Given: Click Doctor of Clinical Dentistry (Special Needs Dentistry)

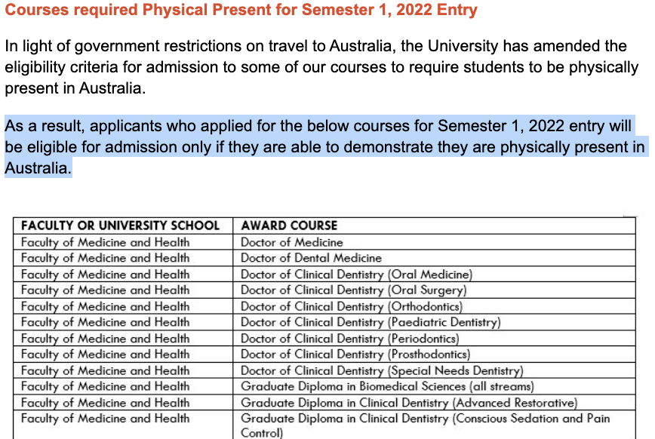Looking at the screenshot, I should tap(382, 371).
